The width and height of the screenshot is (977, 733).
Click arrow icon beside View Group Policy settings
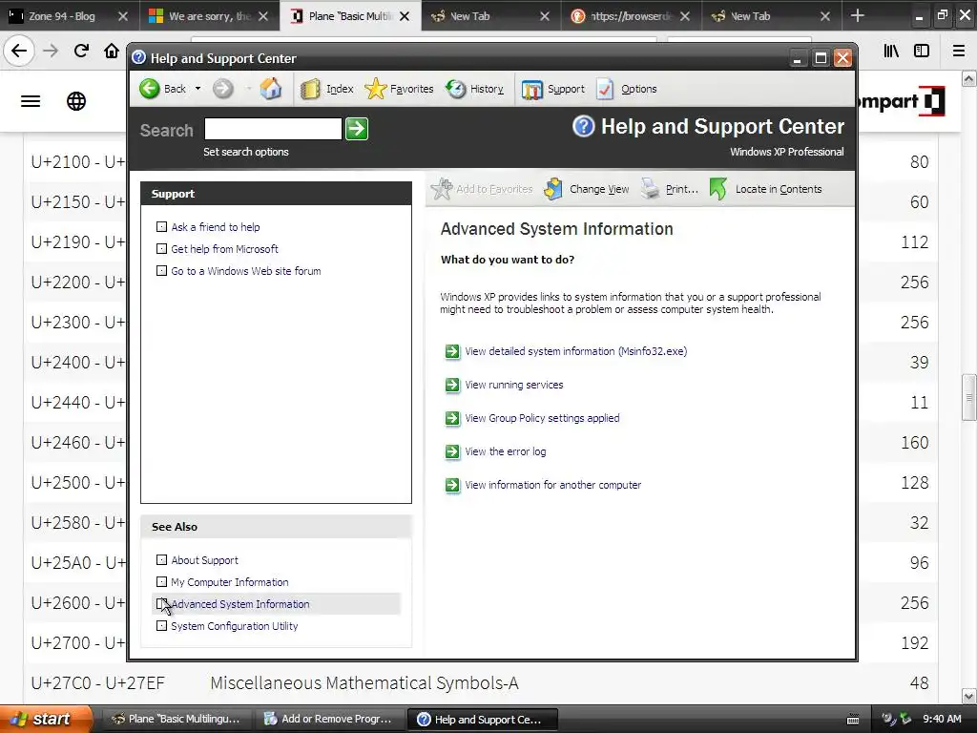(451, 418)
